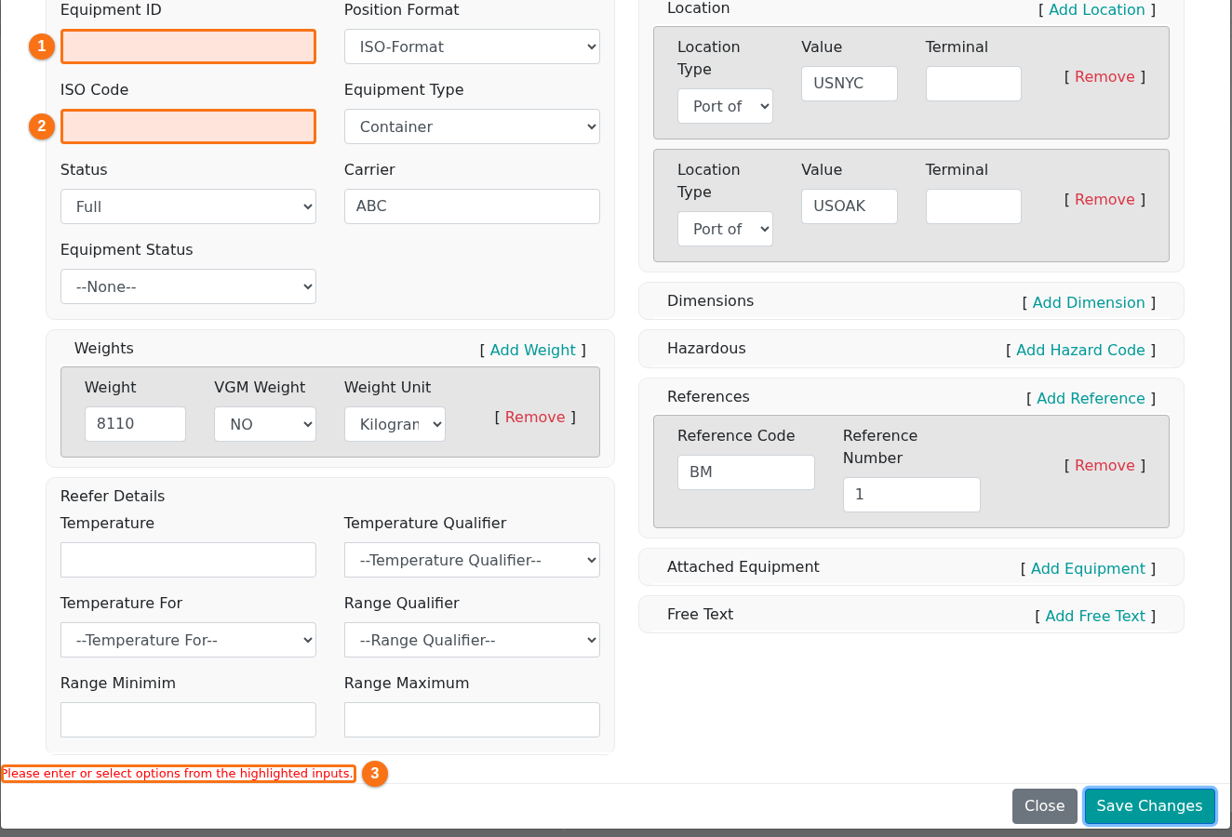This screenshot has width=1232, height=837.
Task: Open the Temperature Qualifier dropdown
Action: pyautogui.click(x=472, y=560)
